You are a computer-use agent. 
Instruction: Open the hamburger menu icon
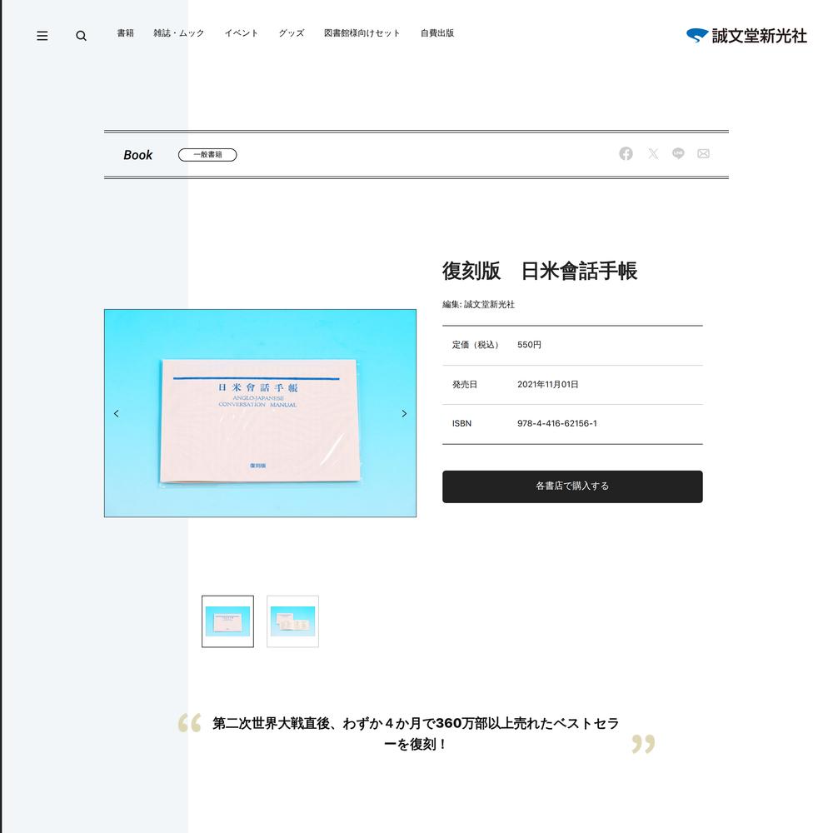[x=42, y=36]
